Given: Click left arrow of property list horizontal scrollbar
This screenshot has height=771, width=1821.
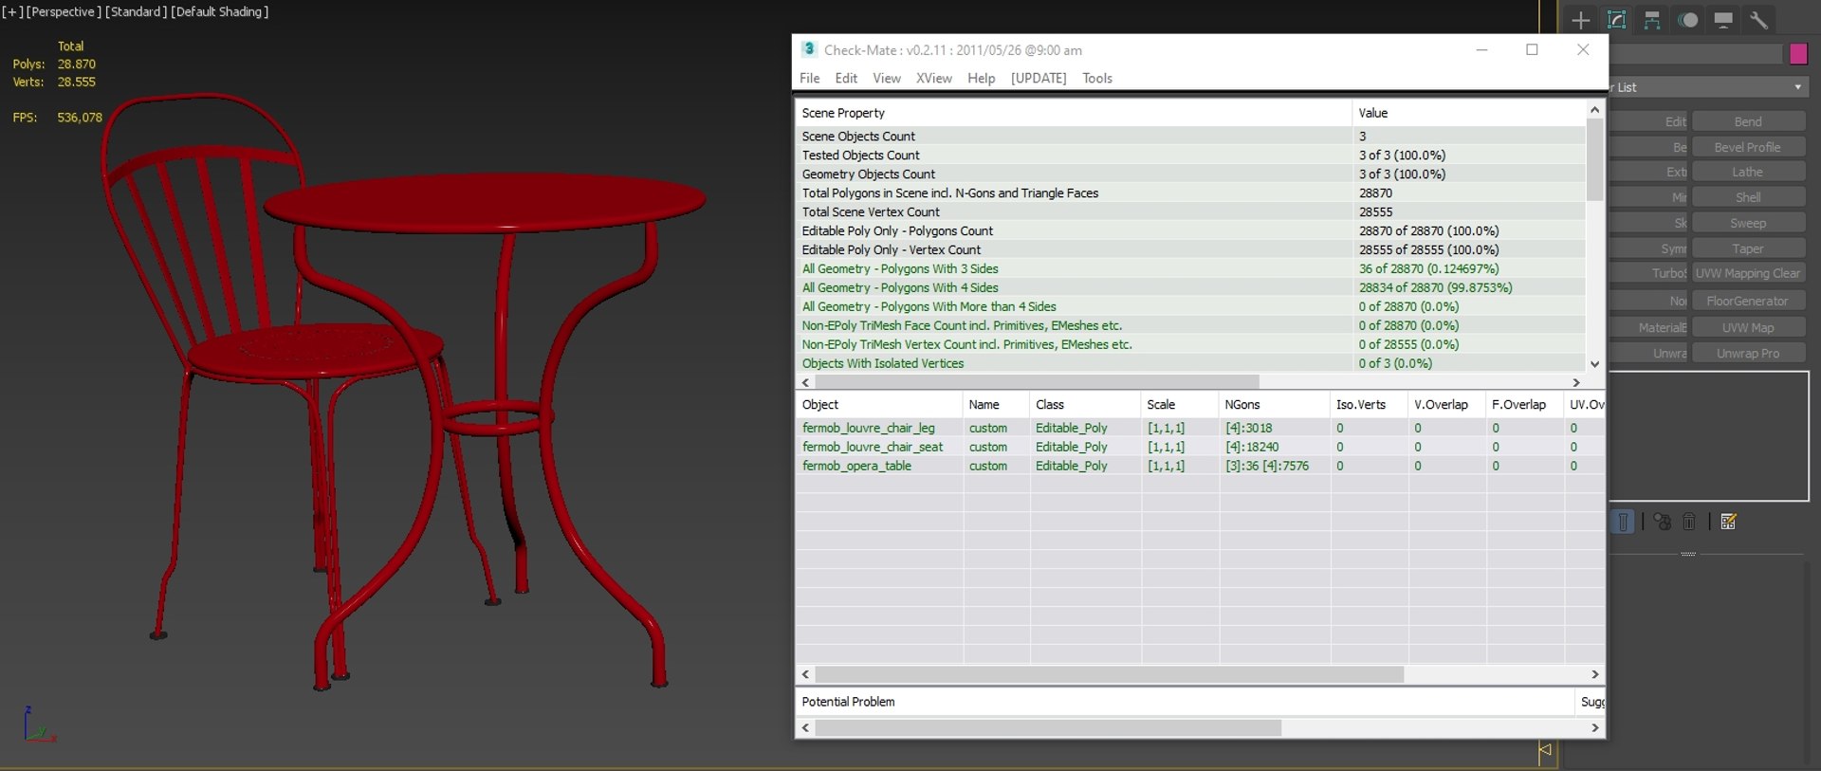Looking at the screenshot, I should click(806, 382).
